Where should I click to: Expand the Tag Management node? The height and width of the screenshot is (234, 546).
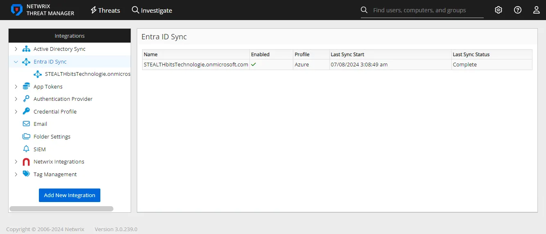[16, 174]
